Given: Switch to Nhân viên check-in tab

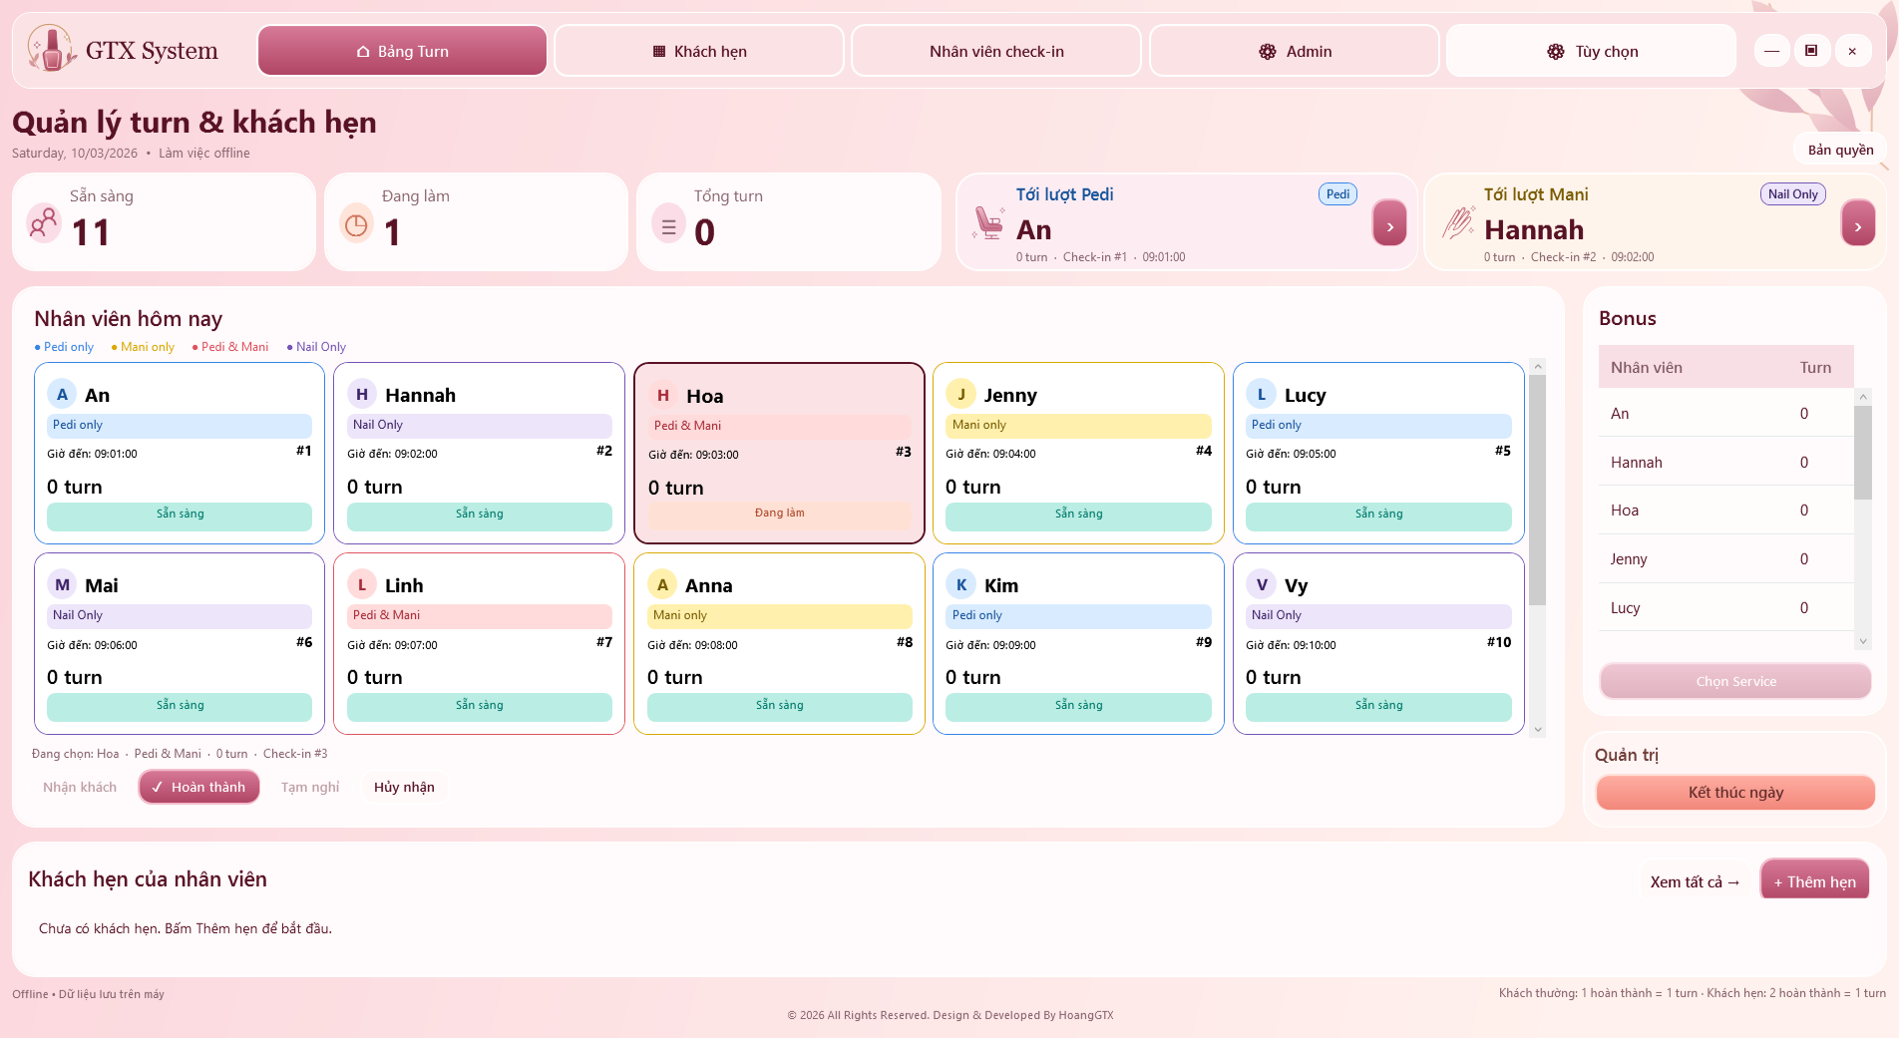Looking at the screenshot, I should coord(996,51).
